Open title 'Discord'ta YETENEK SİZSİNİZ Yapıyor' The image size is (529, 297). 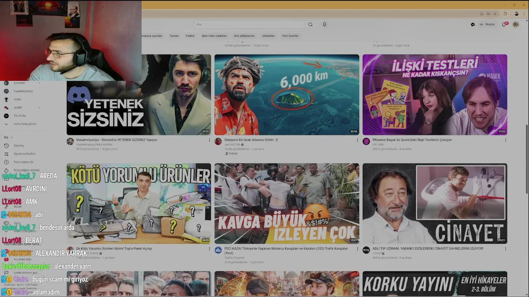tap(117, 140)
